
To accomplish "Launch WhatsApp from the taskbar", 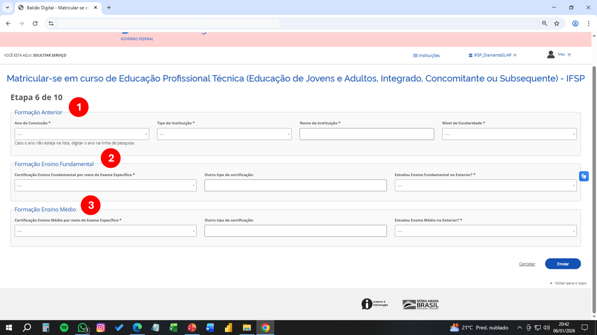I will (82, 327).
